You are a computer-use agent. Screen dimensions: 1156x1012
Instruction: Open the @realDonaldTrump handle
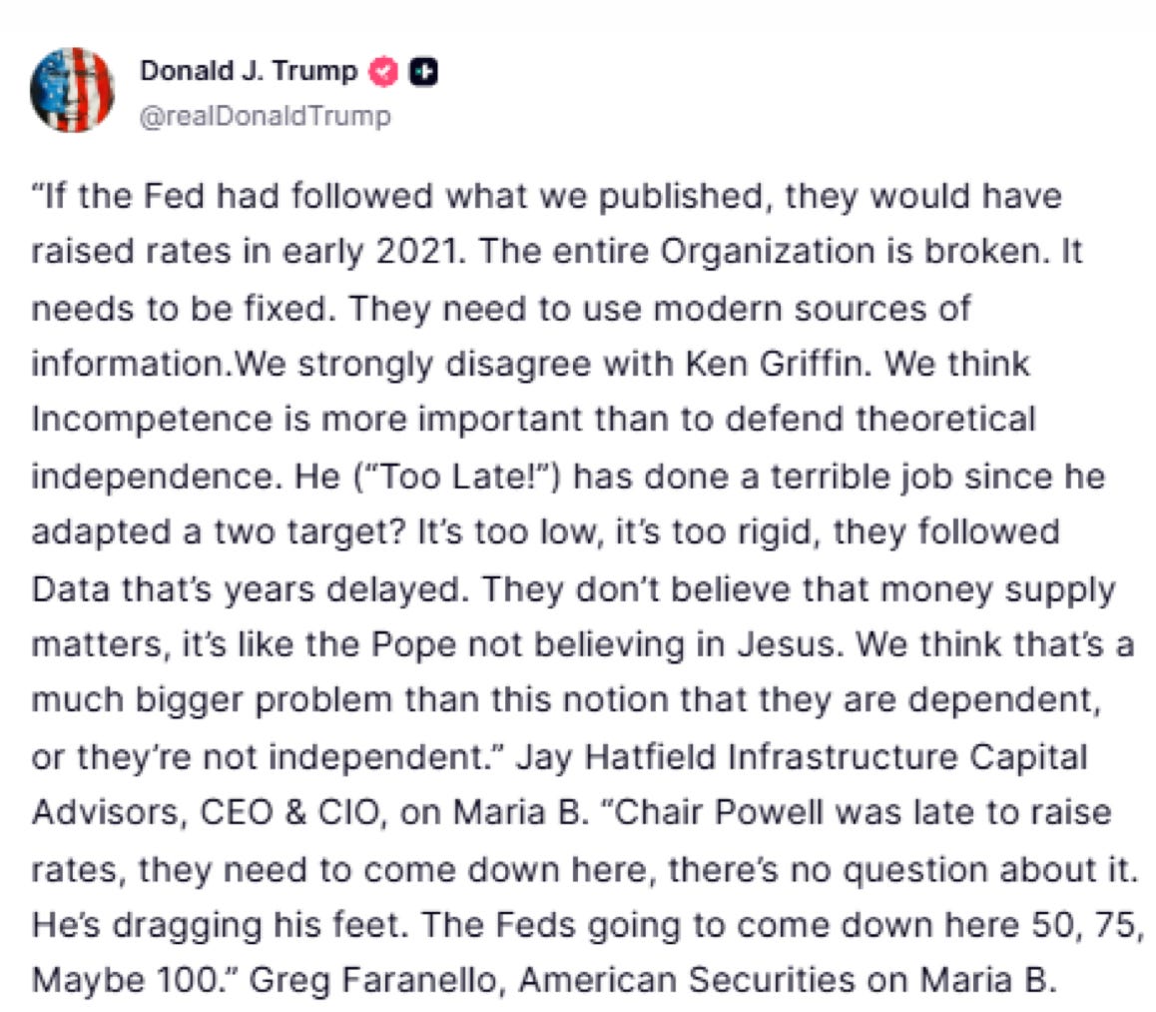(x=266, y=116)
